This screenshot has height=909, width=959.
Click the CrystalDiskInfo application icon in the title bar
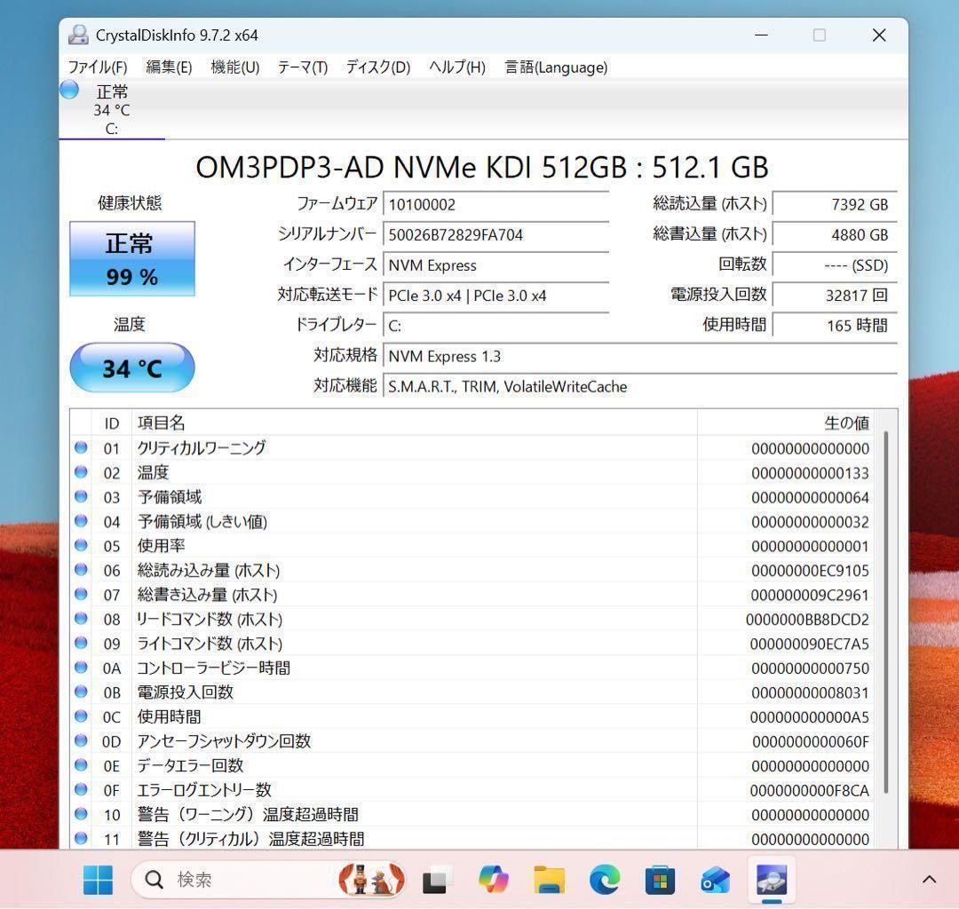coord(79,35)
